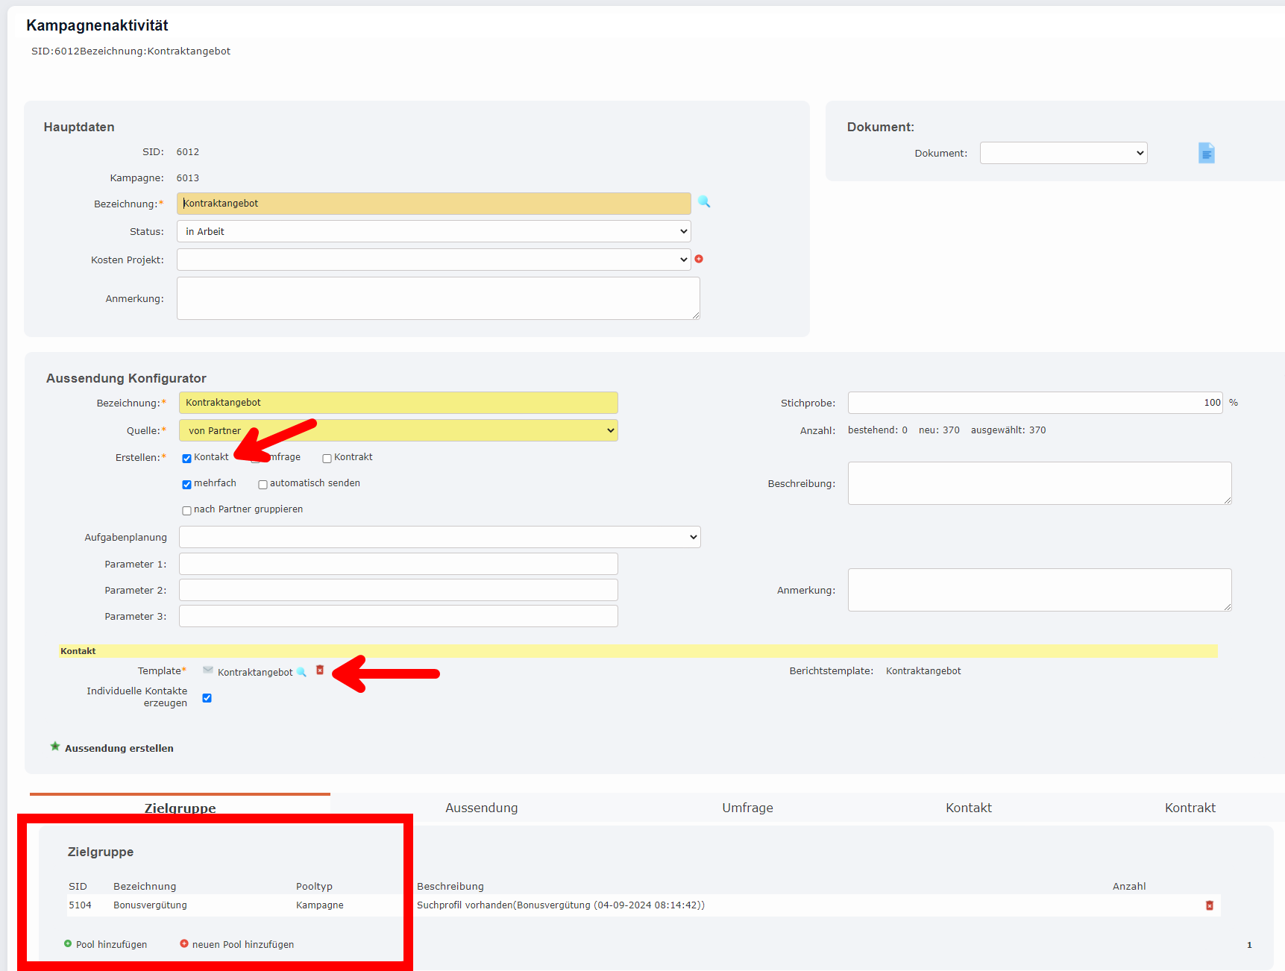
Task: Click the magnifier icon next to Template Kontraktangebot
Action: click(x=301, y=672)
